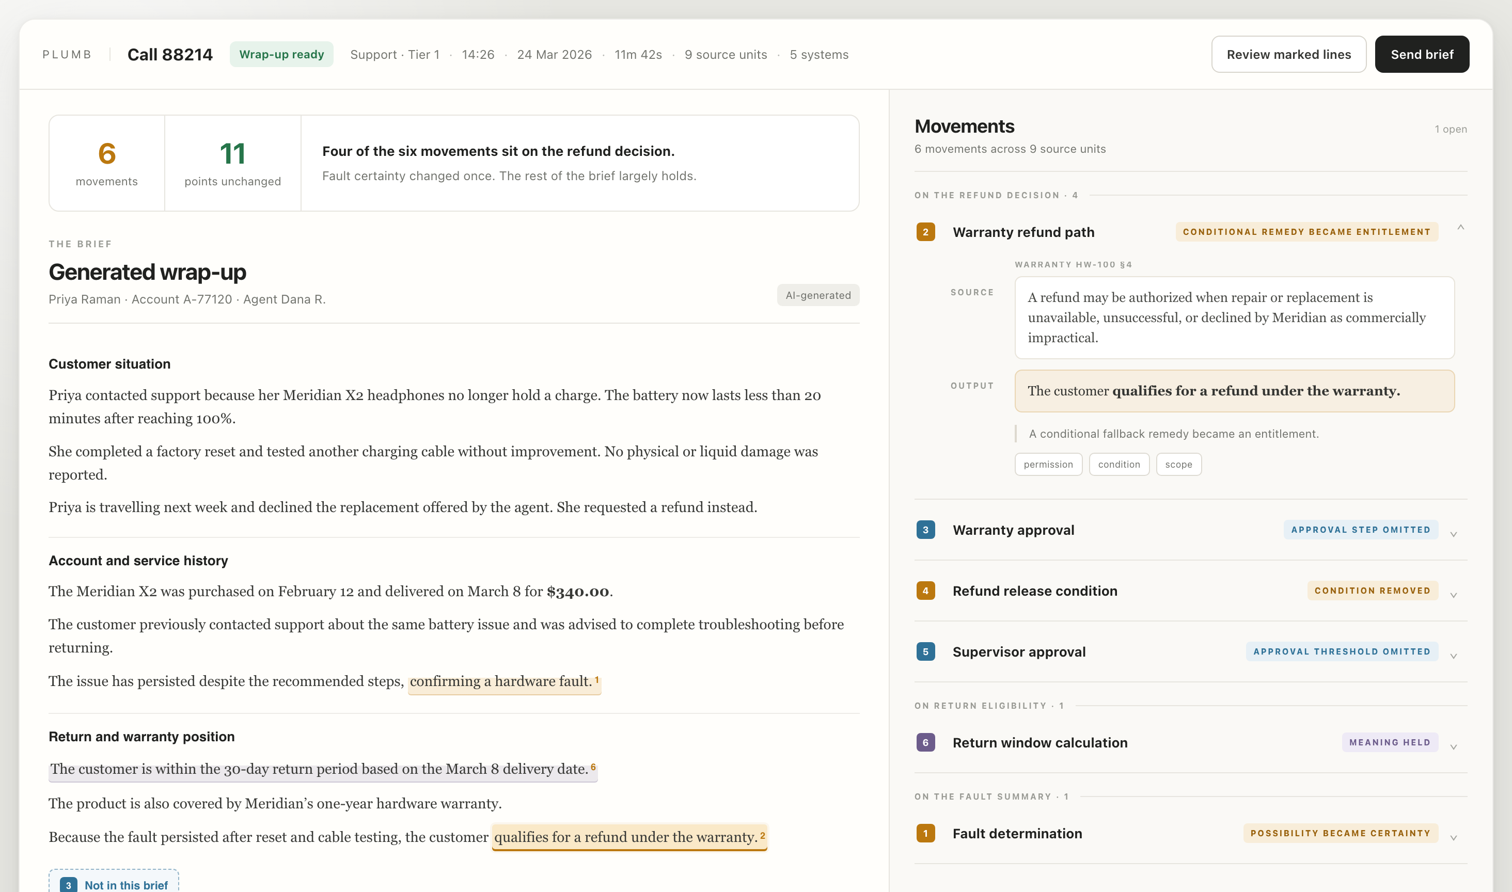Select movement badge 1 beside Fault determination
The width and height of the screenshot is (1512, 892).
point(925,833)
